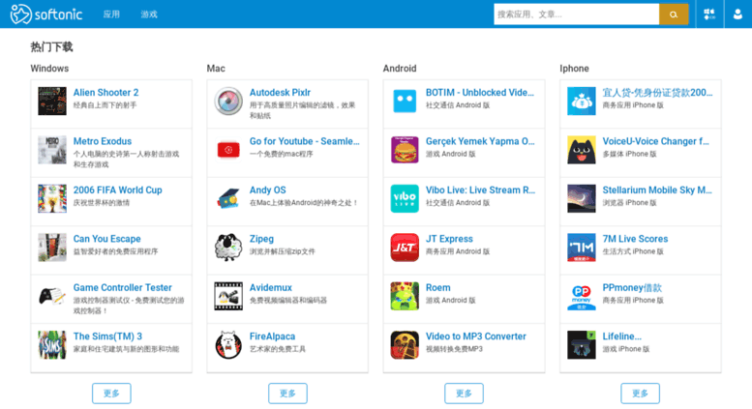Viewport: 752px width, 409px height.
Task: Open the user account icon
Action: pyautogui.click(x=737, y=15)
